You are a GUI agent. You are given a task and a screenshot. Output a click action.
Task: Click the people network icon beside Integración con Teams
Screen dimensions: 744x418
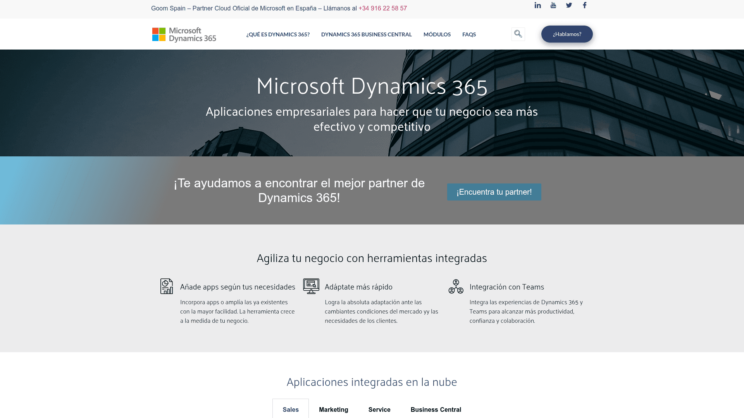456,286
